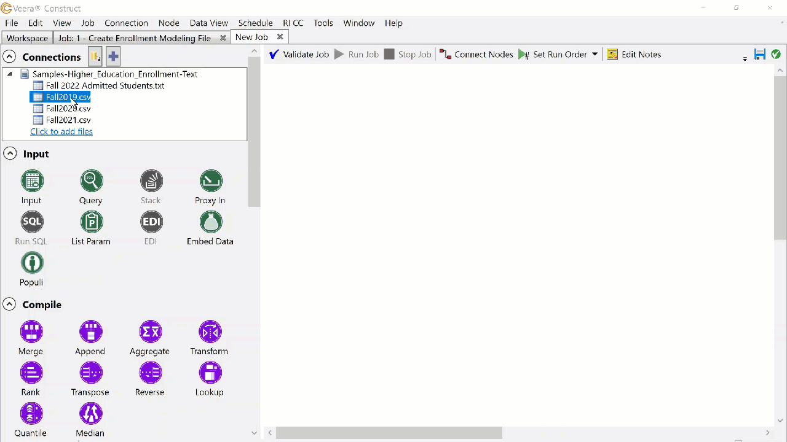Select the Run SQL node icon
The image size is (787, 442).
click(32, 222)
